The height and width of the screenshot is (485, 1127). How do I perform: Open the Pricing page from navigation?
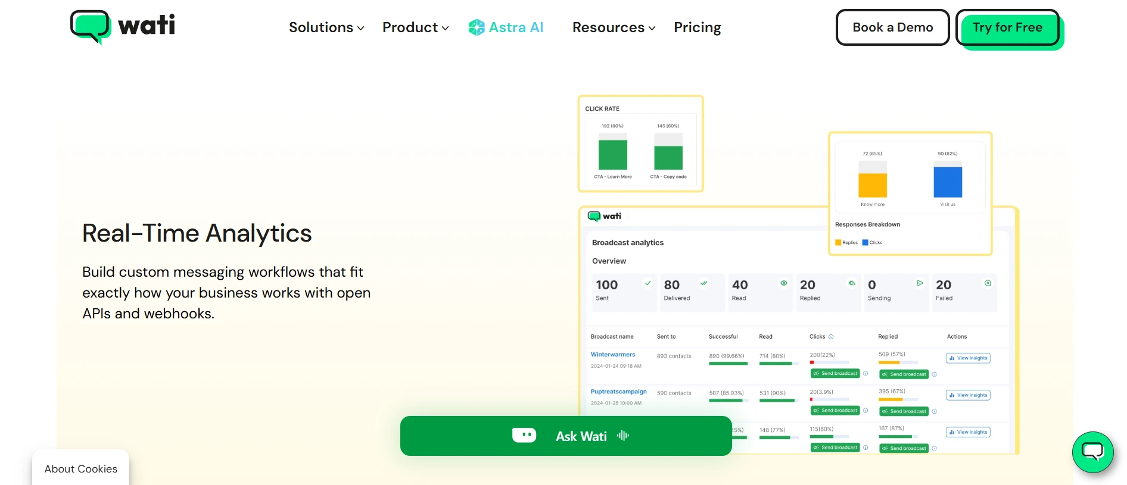tap(697, 27)
